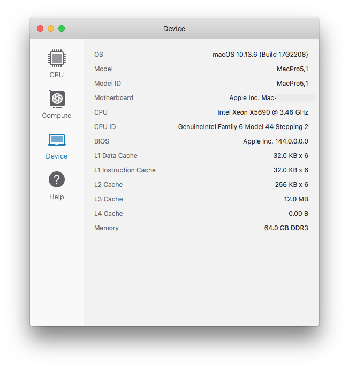Click the L3 Cache label
This screenshot has width=349, height=369.
(109, 199)
